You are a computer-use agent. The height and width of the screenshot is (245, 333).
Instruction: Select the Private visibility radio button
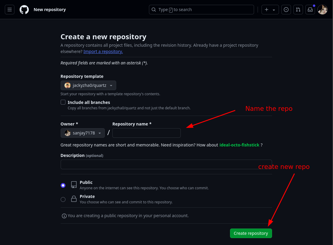(63, 199)
